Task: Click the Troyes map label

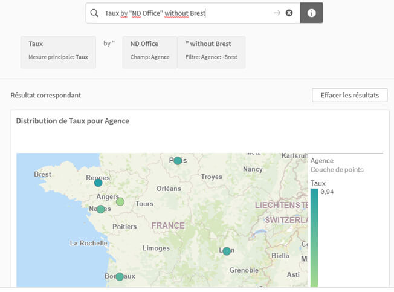Action: pos(212,177)
